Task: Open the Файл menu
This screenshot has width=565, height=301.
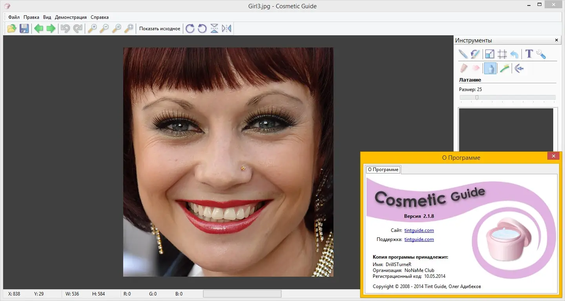Action: tap(14, 17)
